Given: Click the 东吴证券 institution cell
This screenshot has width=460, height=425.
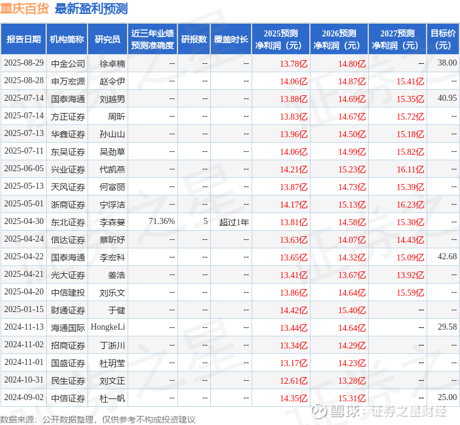Looking at the screenshot, I should 68,152.
